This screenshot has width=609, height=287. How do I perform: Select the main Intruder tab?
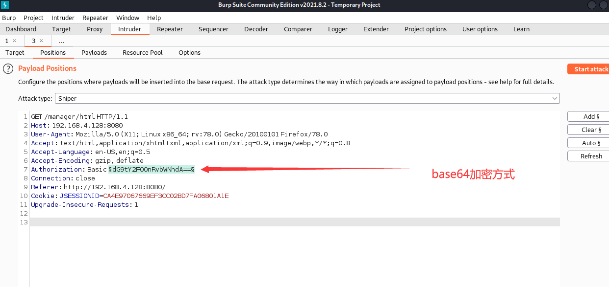coord(129,29)
